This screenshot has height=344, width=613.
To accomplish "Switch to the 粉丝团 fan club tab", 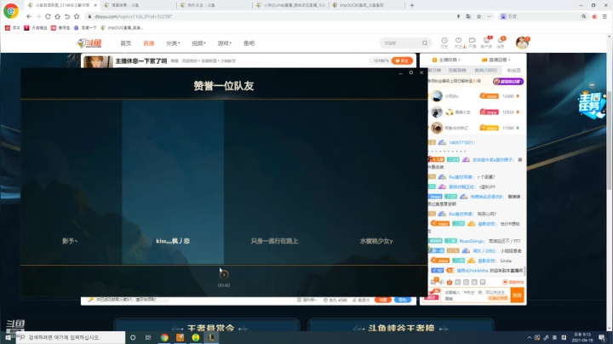I will pos(513,71).
